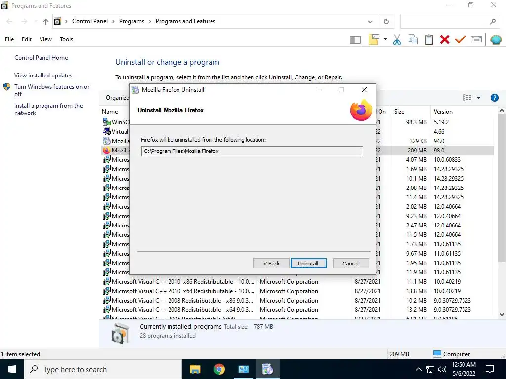This screenshot has width=506, height=379.
Task: Click scrollbar up arrow in program list
Action: [x=502, y=110]
